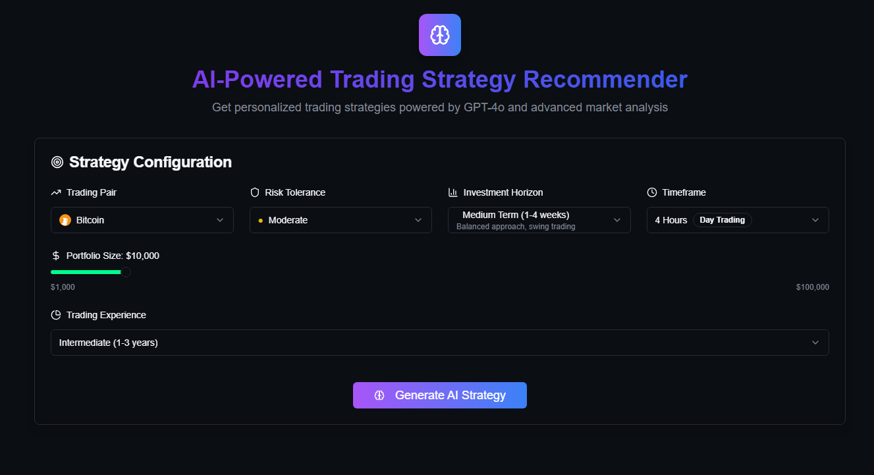Image resolution: width=874 pixels, height=475 pixels.
Task: Click the pie chart icon beside Trading Experience
Action: [x=56, y=315]
